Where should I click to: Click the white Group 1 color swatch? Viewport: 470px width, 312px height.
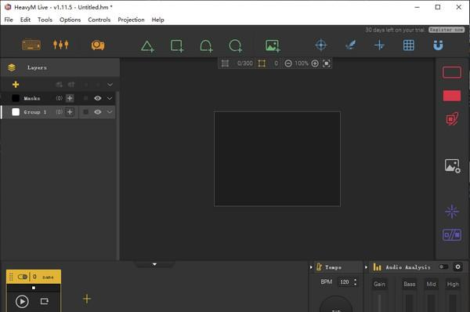16,112
